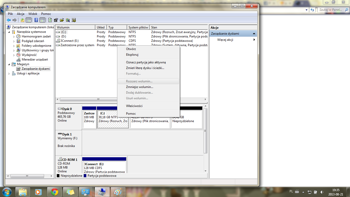Image resolution: width=350 pixels, height=197 pixels.
Task: Select Harmonogram zadań in the tree
Action: click(x=36, y=36)
